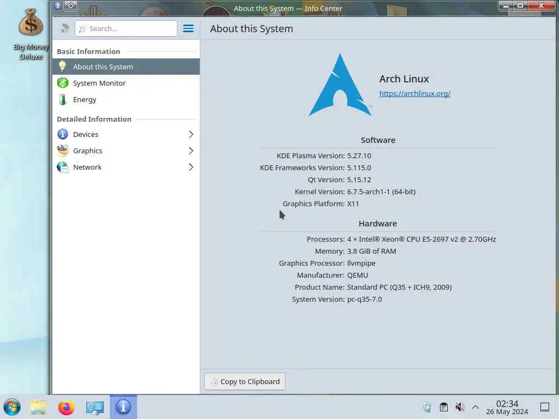This screenshot has height=419, width=559.
Task: Click the Info Center taskbar entry
Action: [123, 407]
